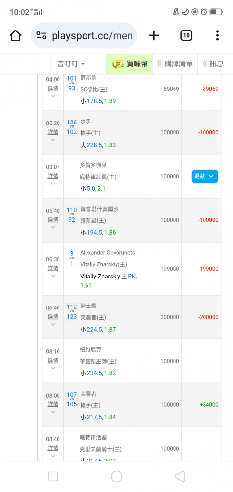The height and width of the screenshot is (492, 233).
Task: Expand chevron under 05:20 水手 game
Action: [53, 140]
